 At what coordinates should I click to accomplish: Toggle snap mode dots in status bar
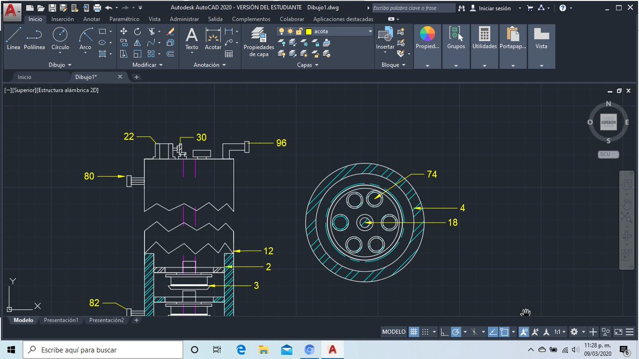tap(425, 332)
